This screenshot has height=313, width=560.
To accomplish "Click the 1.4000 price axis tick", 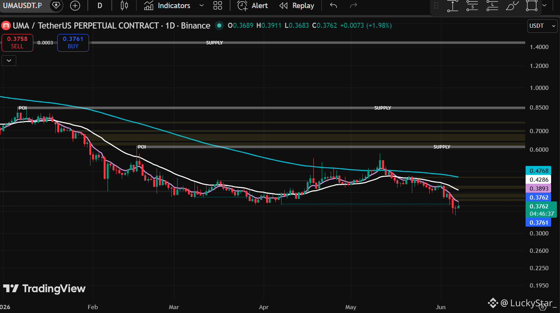I will pos(540,47).
